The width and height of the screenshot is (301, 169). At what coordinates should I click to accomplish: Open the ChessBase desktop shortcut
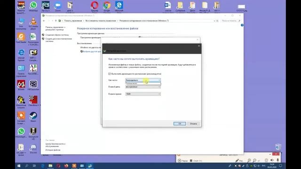[x=33, y=101]
